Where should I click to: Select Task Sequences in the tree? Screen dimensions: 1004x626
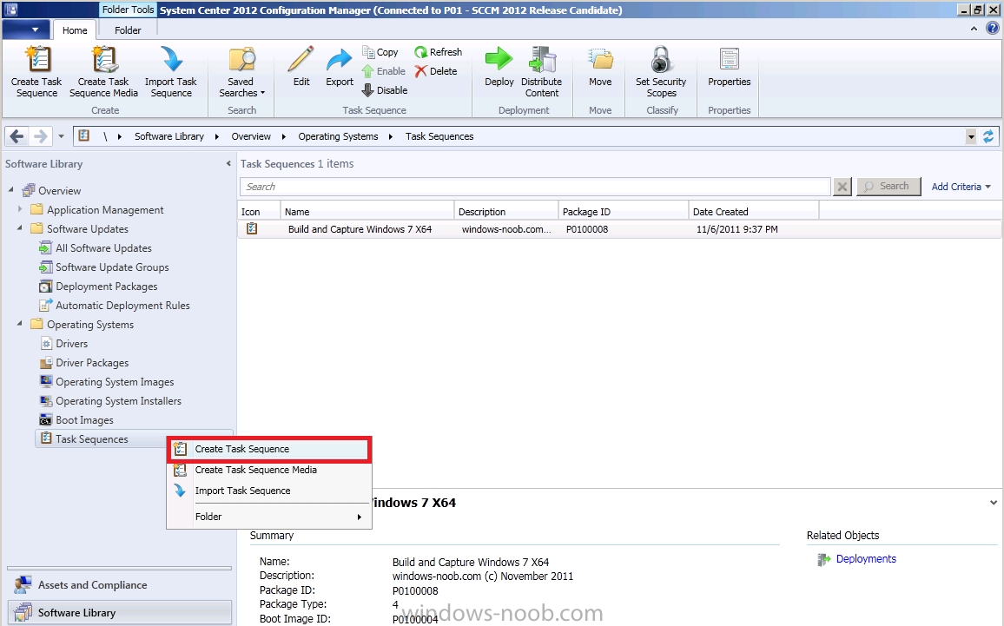click(91, 439)
